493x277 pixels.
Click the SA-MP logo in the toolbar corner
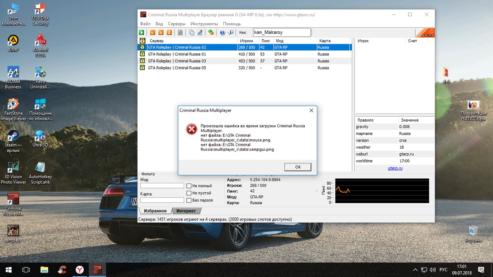coord(425,33)
